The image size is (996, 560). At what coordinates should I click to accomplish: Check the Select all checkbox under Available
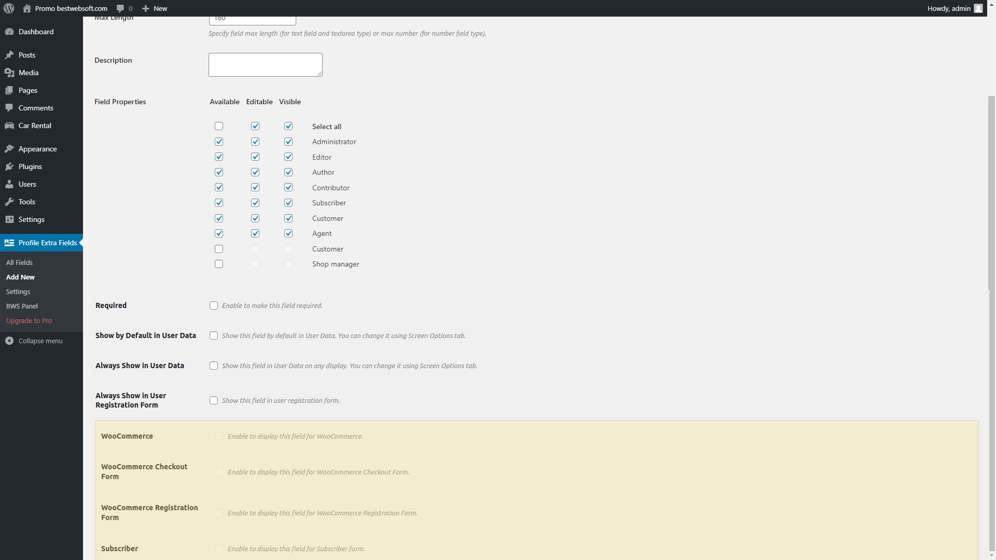(x=218, y=125)
